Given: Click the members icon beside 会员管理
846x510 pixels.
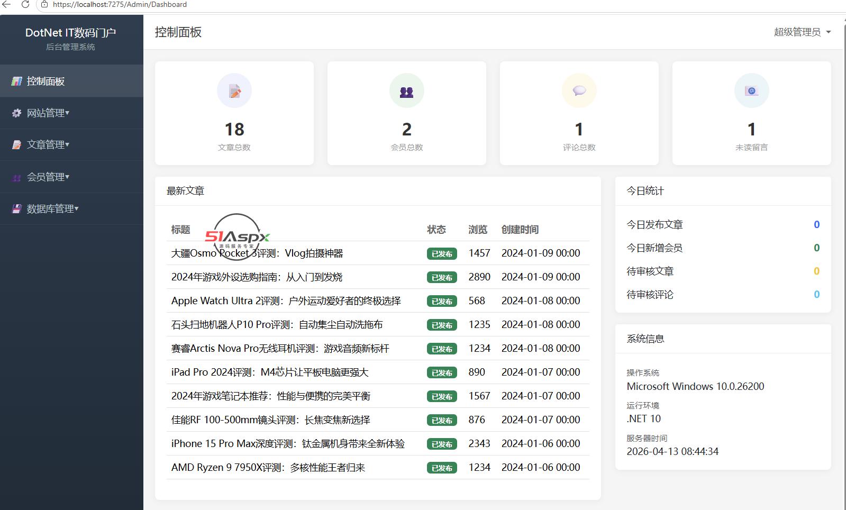Looking at the screenshot, I should click(17, 177).
